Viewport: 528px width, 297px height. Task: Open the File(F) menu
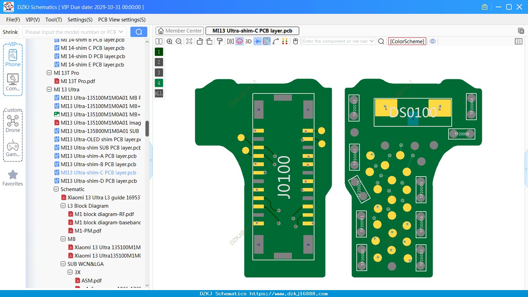pos(13,20)
